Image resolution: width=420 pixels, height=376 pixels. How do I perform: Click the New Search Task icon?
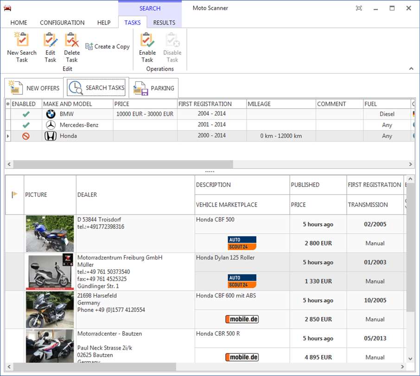pyautogui.click(x=22, y=40)
